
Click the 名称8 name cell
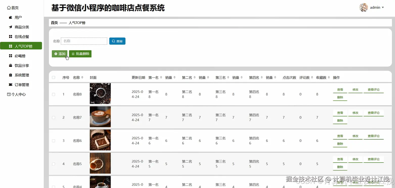pyautogui.click(x=77, y=94)
